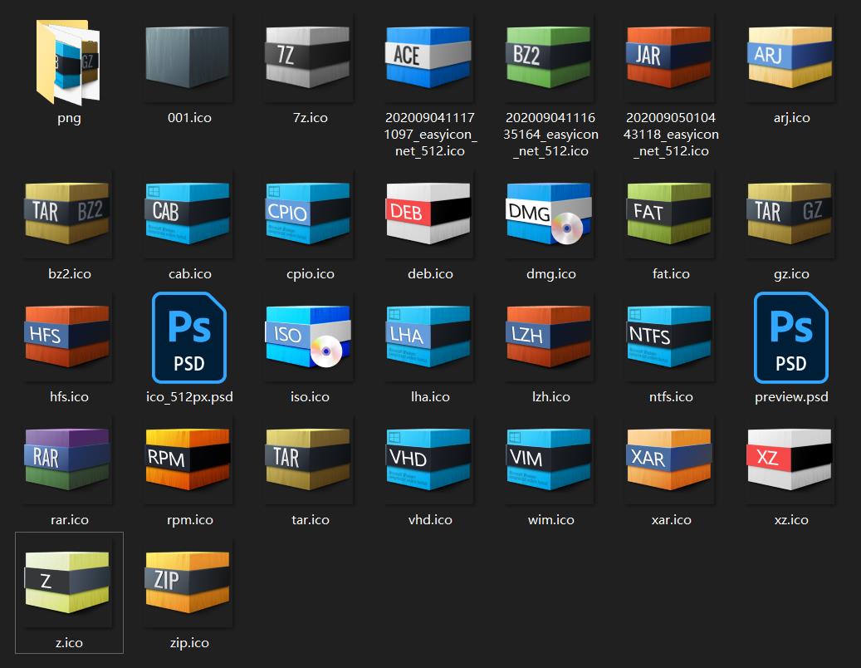861x668 pixels.
Task: Click the preview.psd file name
Action: coord(791,397)
